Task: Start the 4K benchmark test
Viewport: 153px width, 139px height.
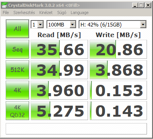Action: click(17, 90)
